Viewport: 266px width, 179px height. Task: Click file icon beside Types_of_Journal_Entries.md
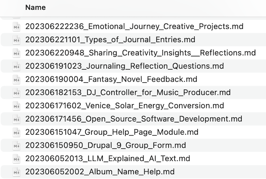point(17,40)
